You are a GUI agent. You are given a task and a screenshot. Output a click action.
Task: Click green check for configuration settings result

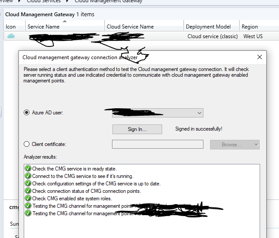28,183
